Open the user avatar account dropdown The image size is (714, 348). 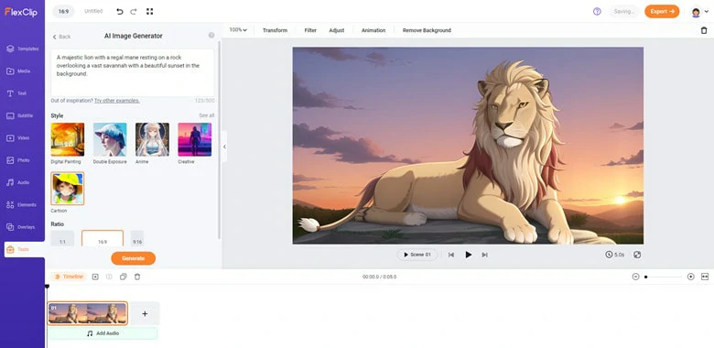[x=699, y=12]
